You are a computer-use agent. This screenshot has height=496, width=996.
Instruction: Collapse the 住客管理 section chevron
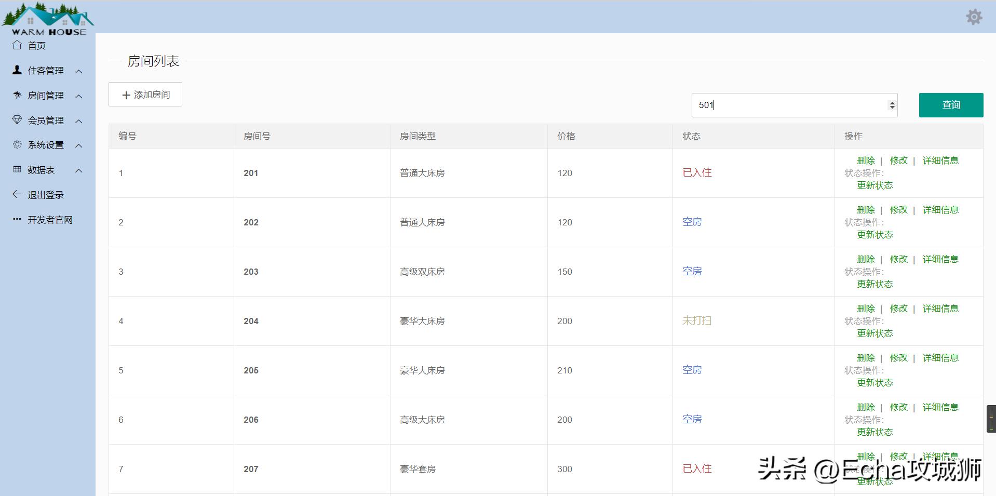point(79,71)
